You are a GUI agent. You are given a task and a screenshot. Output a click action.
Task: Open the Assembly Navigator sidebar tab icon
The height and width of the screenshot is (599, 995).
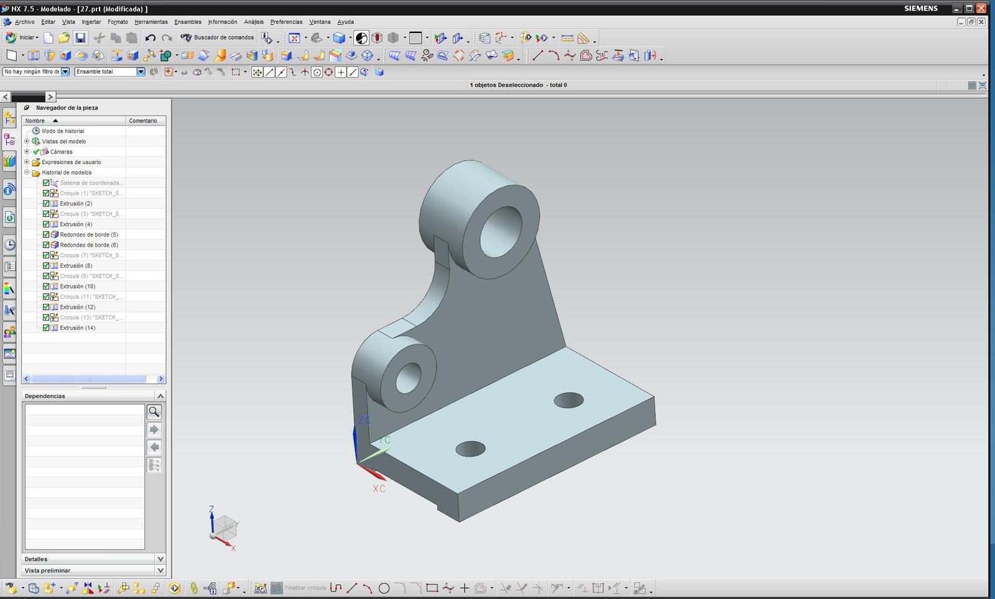[x=9, y=118]
